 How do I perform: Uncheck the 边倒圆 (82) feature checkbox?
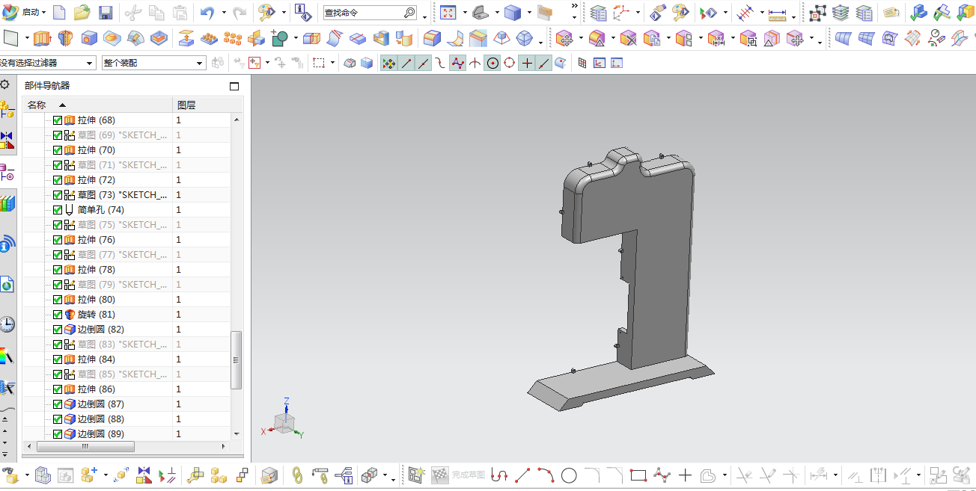pyautogui.click(x=58, y=329)
